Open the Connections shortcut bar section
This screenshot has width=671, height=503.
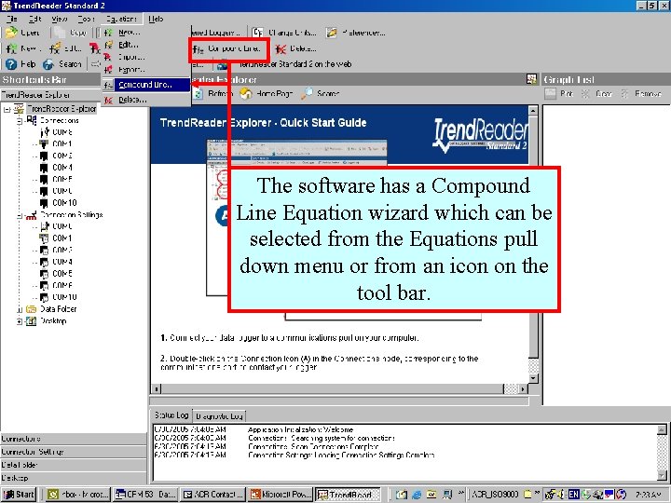74,439
